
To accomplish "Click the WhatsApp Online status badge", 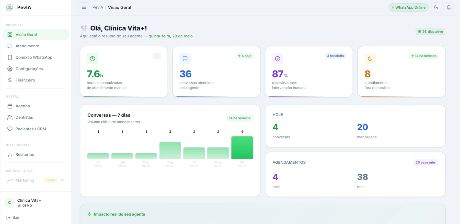I will (408, 7).
